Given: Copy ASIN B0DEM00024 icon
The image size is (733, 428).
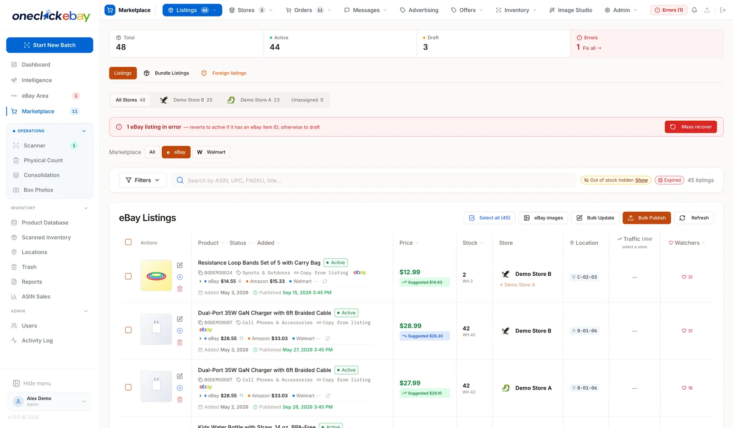Looking at the screenshot, I should click(x=200, y=273).
